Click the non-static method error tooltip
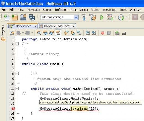 [x=91, y=102]
